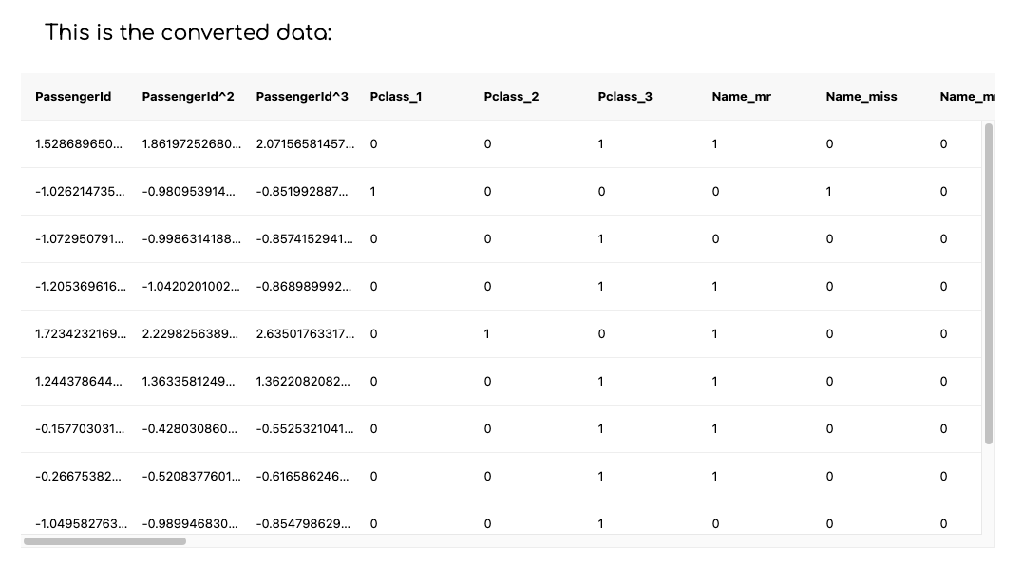Click cell 2.63501763317... in PassengerId^3 column
Viewport: 1022px width, 566px height.
[x=305, y=334]
